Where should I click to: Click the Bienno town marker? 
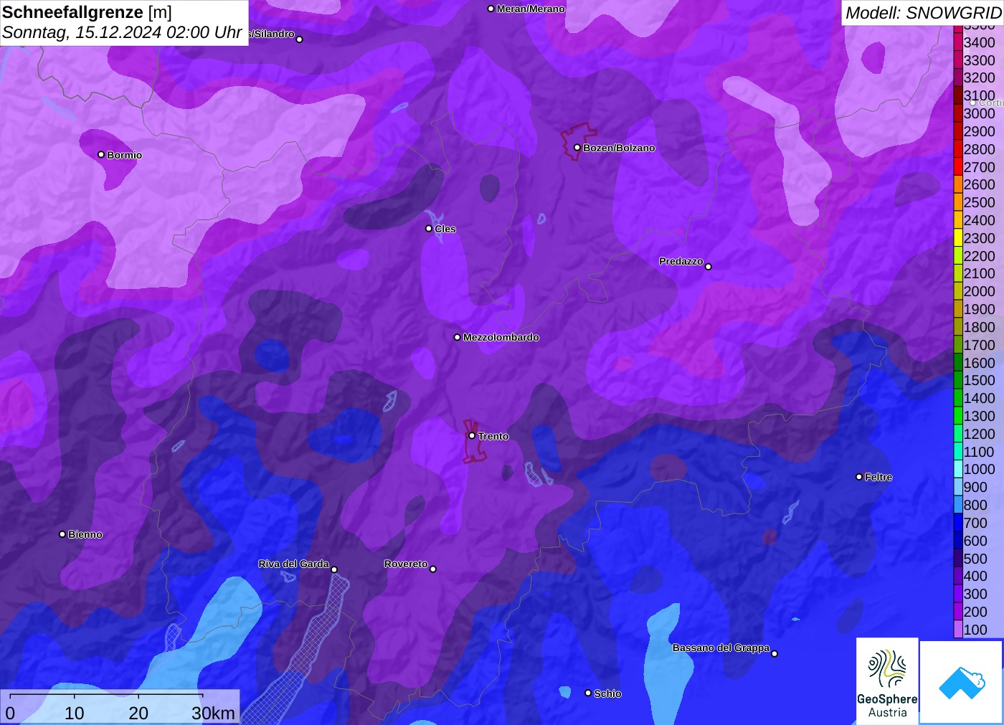click(x=62, y=534)
